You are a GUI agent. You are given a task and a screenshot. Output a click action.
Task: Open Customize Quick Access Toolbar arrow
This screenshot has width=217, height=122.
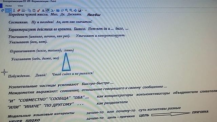(x=86, y=11)
